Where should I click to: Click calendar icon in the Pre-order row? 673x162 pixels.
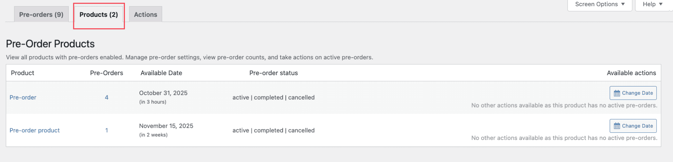[x=617, y=93]
